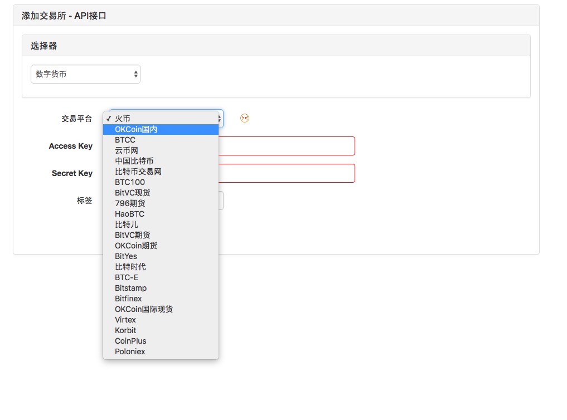Click into the Access Key input field
This screenshot has width=567, height=420.
(287, 146)
